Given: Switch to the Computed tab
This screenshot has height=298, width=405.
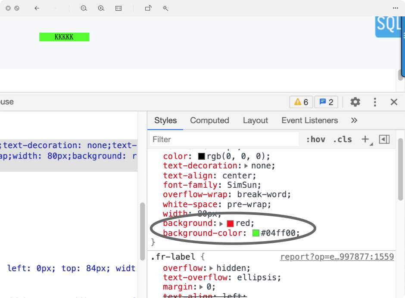Looking at the screenshot, I should click(x=209, y=120).
